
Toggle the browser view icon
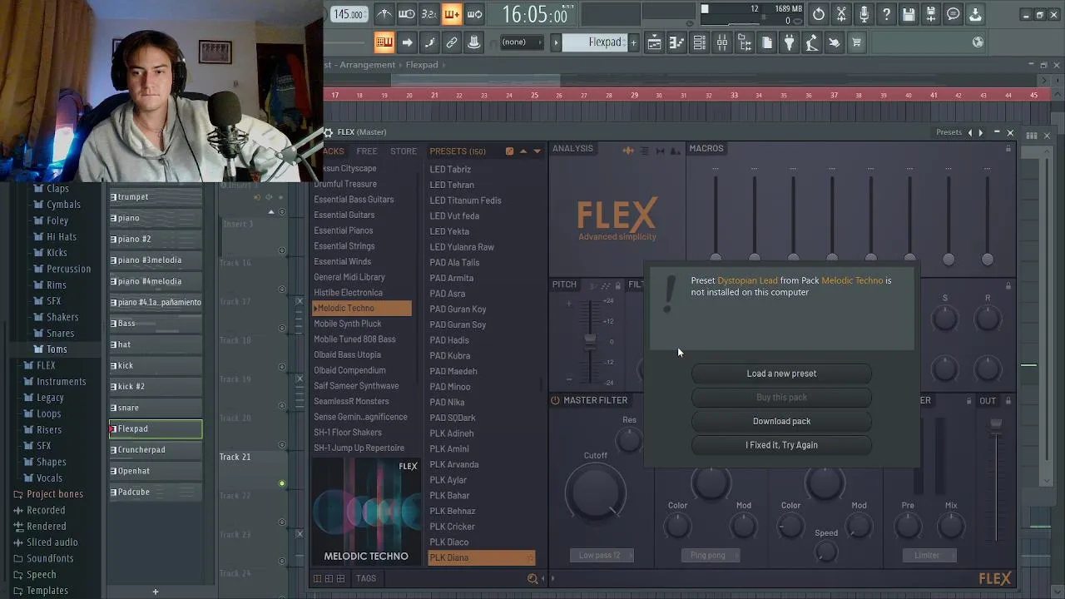745,42
